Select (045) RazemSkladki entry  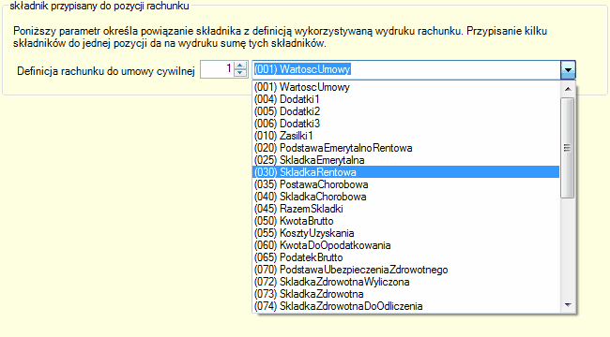(x=405, y=209)
